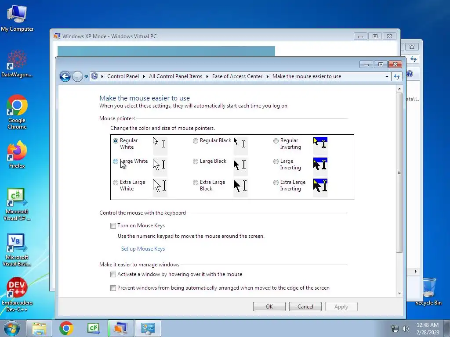Image resolution: width=450 pixels, height=337 pixels.
Task: Click the vertical scrollbar thumb
Action: click(399, 172)
